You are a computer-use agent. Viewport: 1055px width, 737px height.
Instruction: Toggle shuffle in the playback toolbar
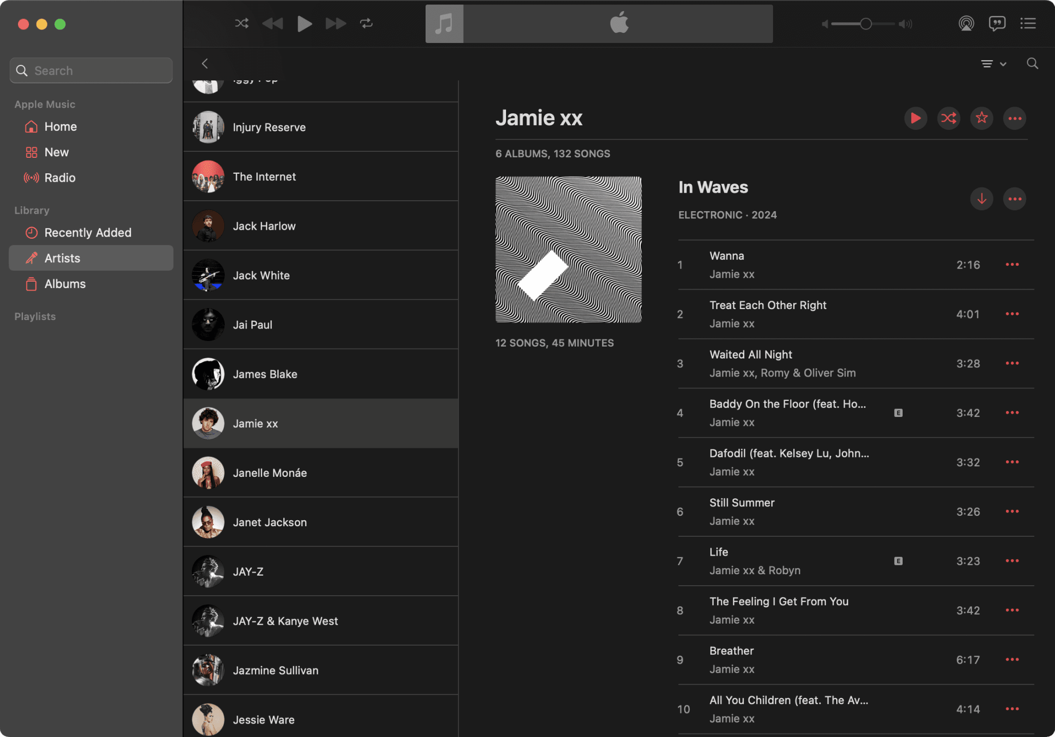(x=242, y=23)
